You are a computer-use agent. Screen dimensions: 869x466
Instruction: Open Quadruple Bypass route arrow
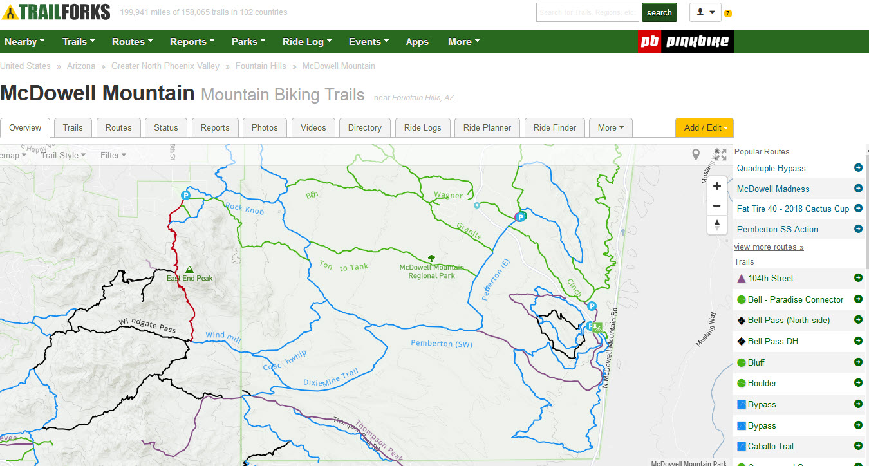(x=858, y=168)
